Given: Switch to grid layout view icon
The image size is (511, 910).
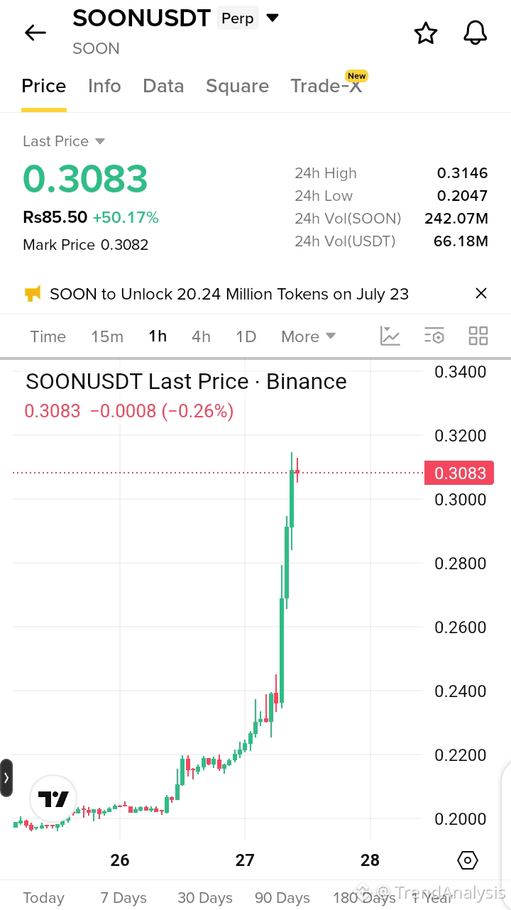Looking at the screenshot, I should click(478, 336).
